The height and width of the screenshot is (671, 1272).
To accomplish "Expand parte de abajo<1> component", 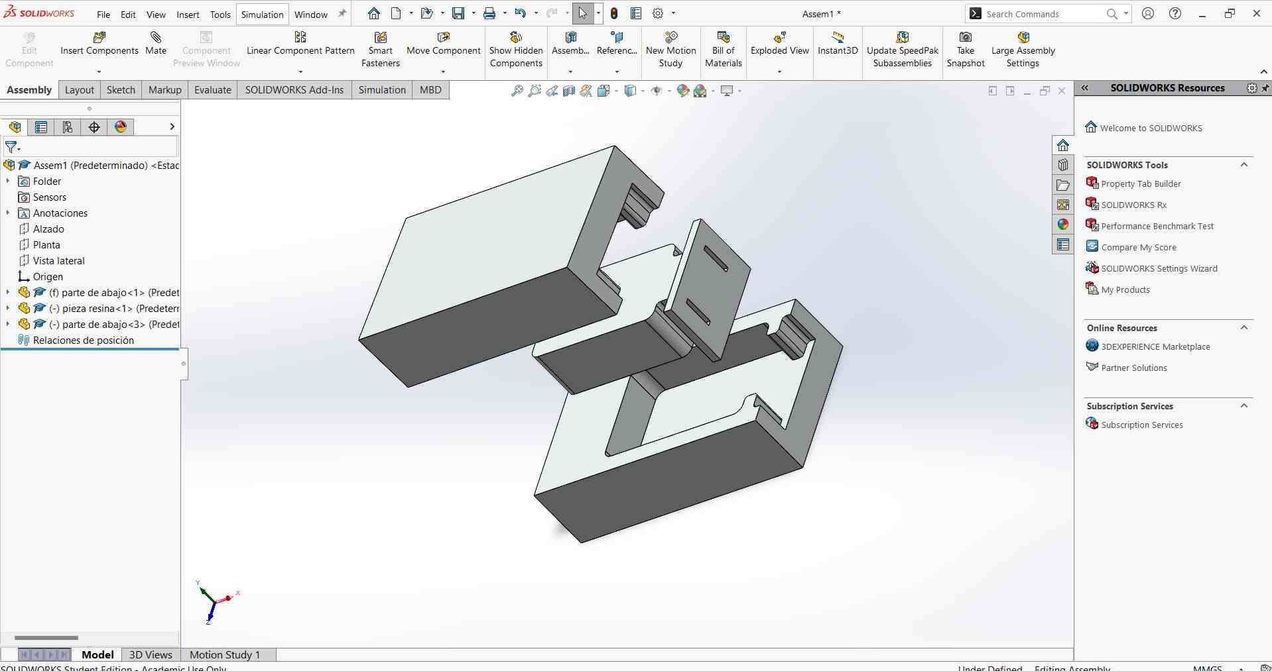I will point(8,292).
